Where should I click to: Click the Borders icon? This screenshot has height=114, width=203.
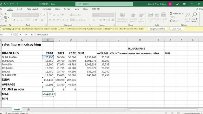point(29,20)
